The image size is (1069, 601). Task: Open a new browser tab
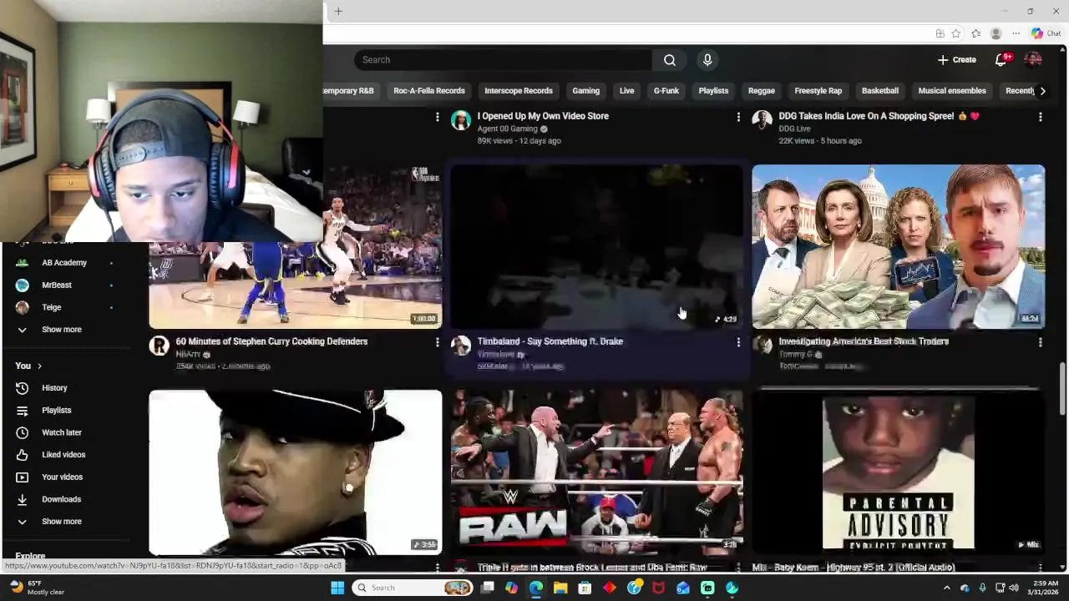pos(338,11)
